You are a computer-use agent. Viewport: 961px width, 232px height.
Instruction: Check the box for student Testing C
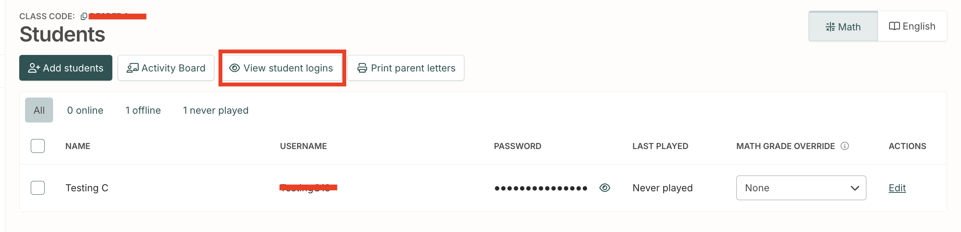pos(38,188)
